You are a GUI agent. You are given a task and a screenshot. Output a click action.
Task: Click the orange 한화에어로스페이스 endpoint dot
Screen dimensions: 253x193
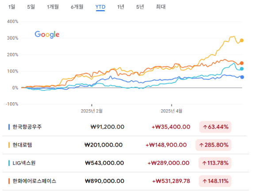pos(241,63)
